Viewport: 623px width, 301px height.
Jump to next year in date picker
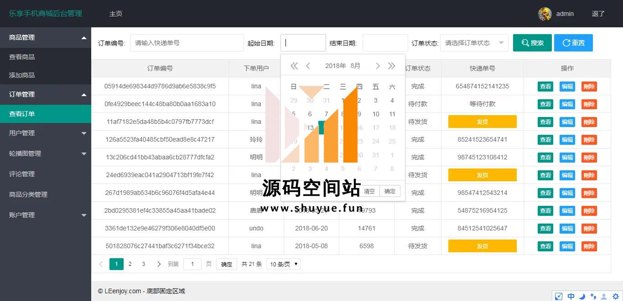point(391,66)
